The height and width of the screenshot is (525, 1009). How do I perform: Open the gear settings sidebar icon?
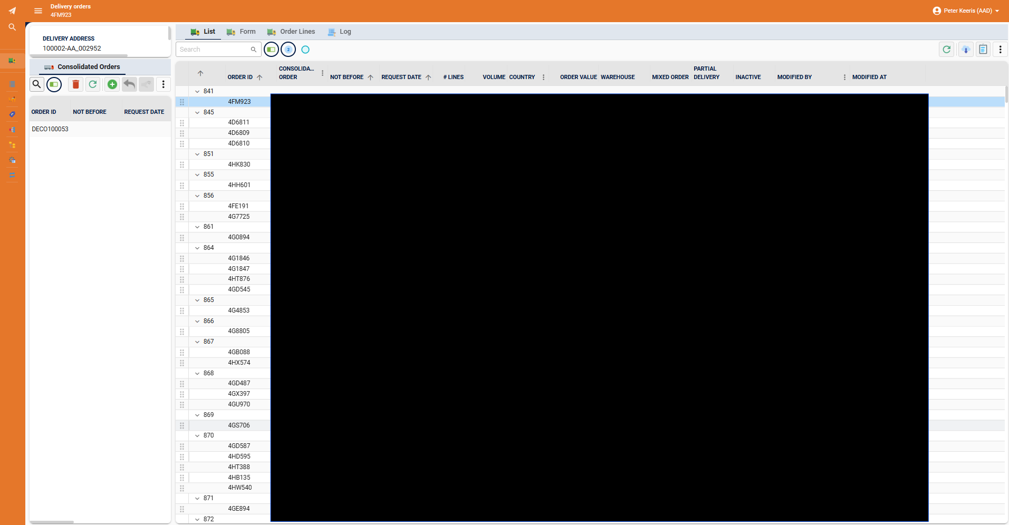pos(12,160)
